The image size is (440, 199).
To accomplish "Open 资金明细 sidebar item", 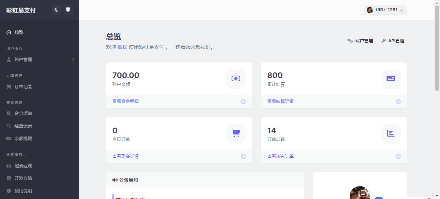I will [23, 113].
